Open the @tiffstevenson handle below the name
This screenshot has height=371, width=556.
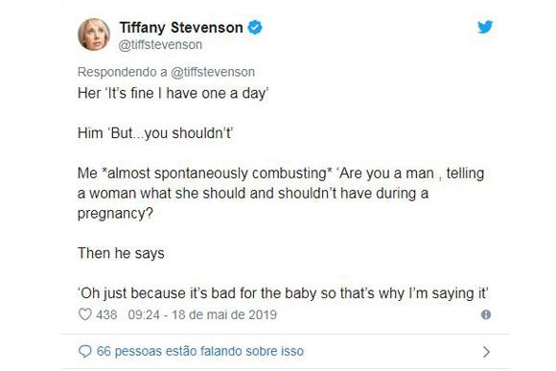coord(160,45)
